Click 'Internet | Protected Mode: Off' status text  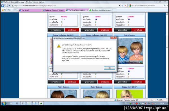(127, 100)
